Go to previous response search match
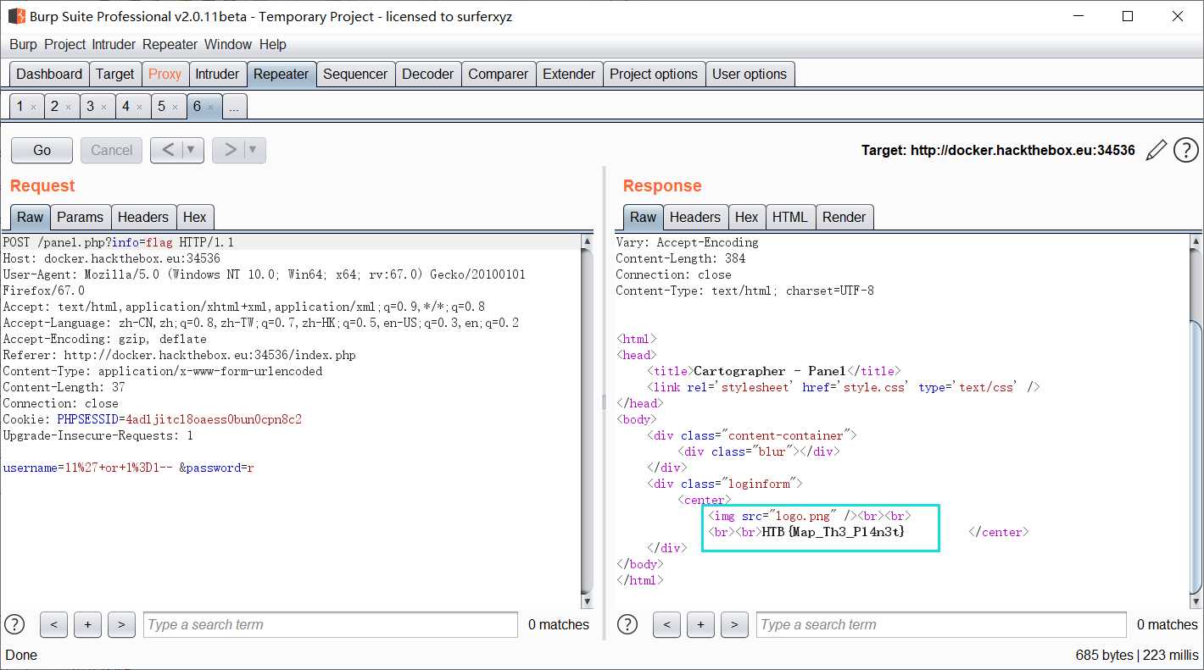 [x=666, y=624]
